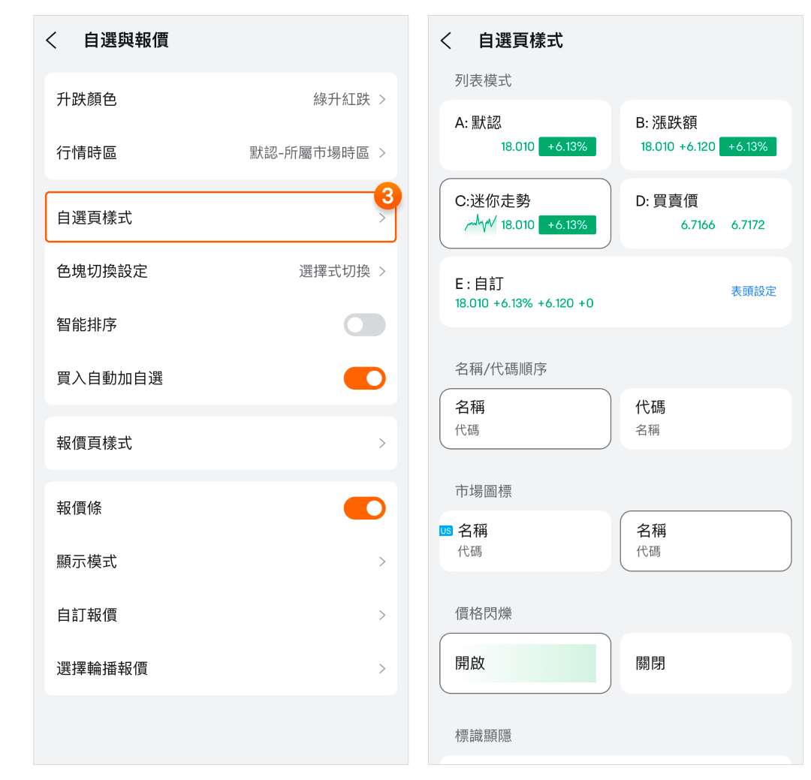Tap the blue US market flag icon
The height and width of the screenshot is (780, 811).
point(446,531)
